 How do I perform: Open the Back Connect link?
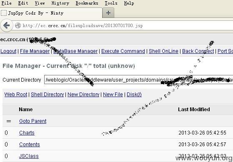198,51
